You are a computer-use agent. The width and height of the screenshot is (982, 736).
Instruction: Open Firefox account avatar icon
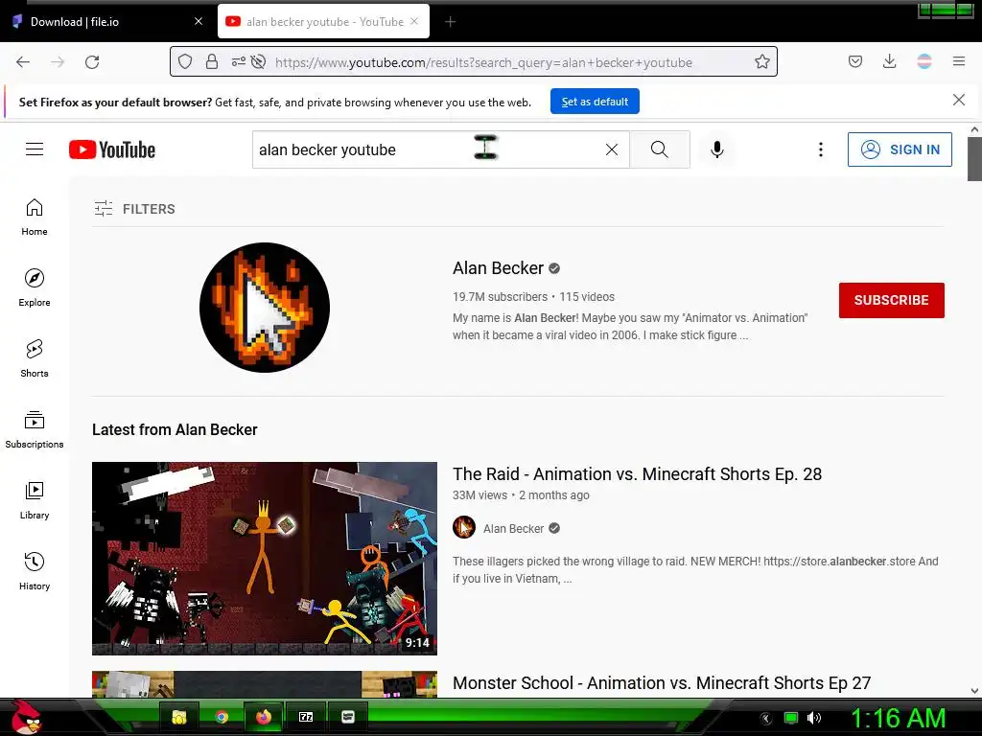[x=924, y=61]
